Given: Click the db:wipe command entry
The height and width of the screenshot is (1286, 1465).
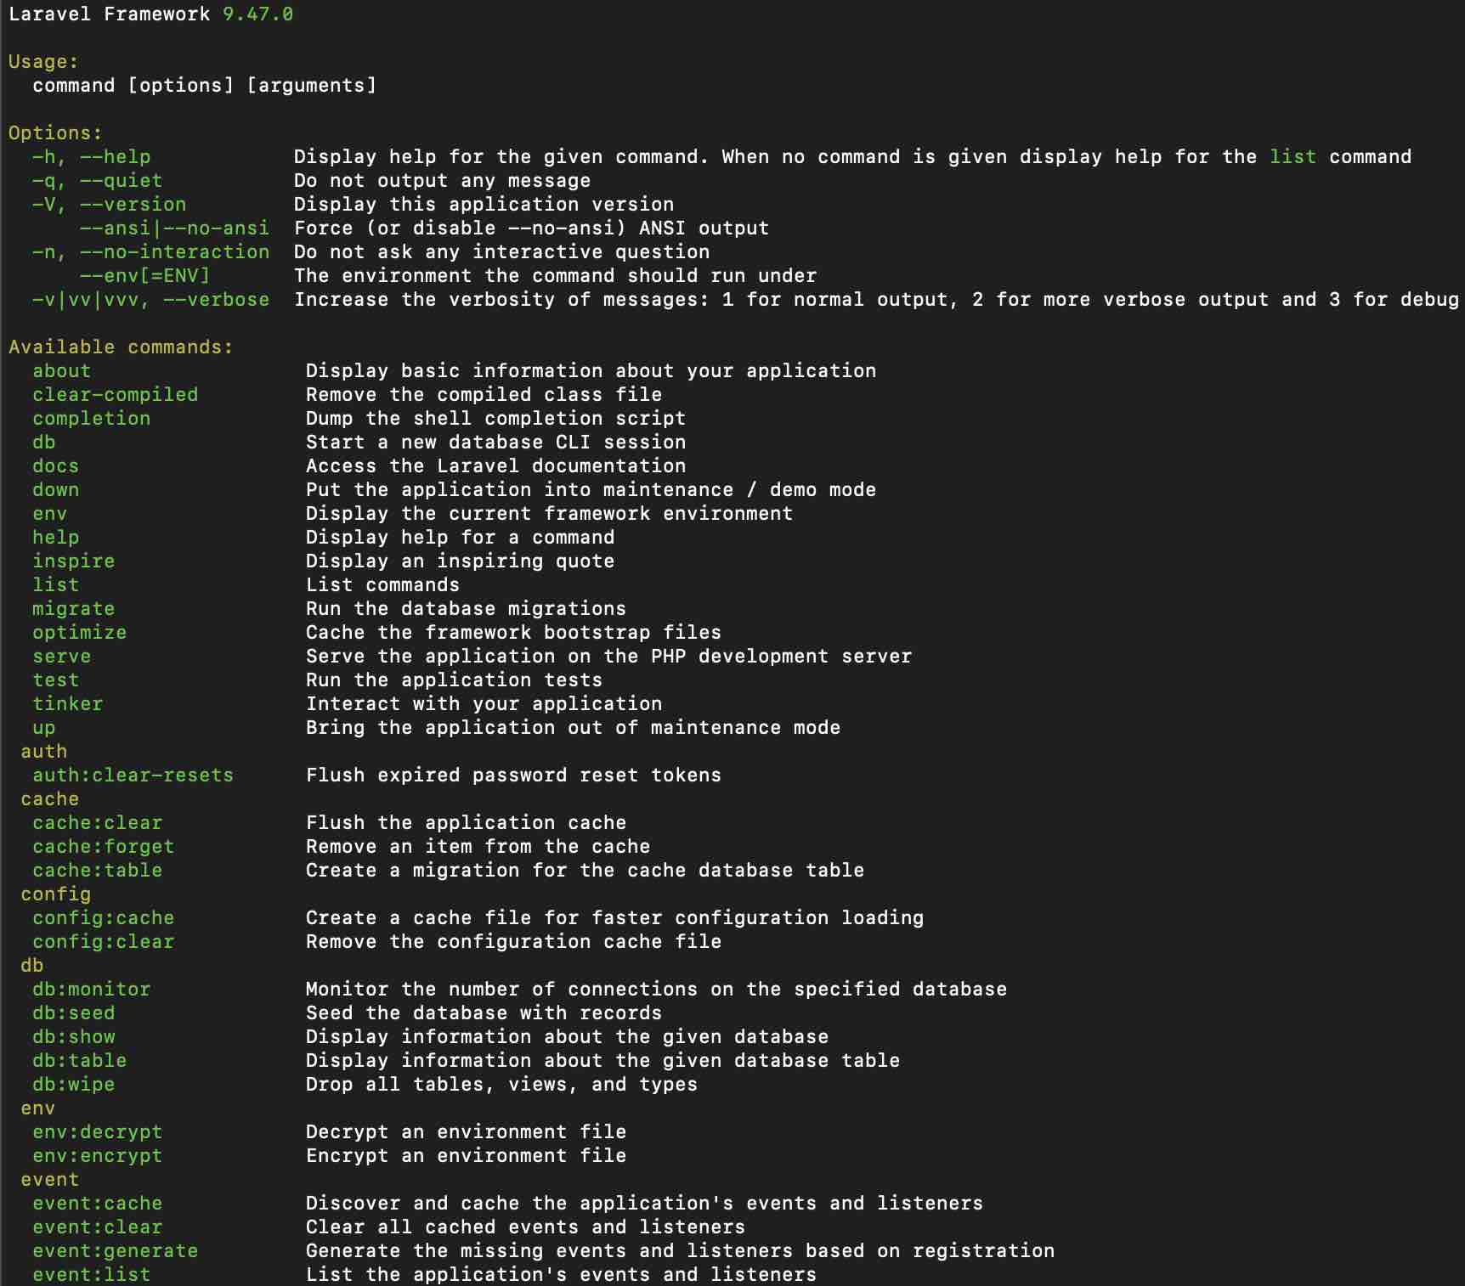Looking at the screenshot, I should tap(74, 1084).
